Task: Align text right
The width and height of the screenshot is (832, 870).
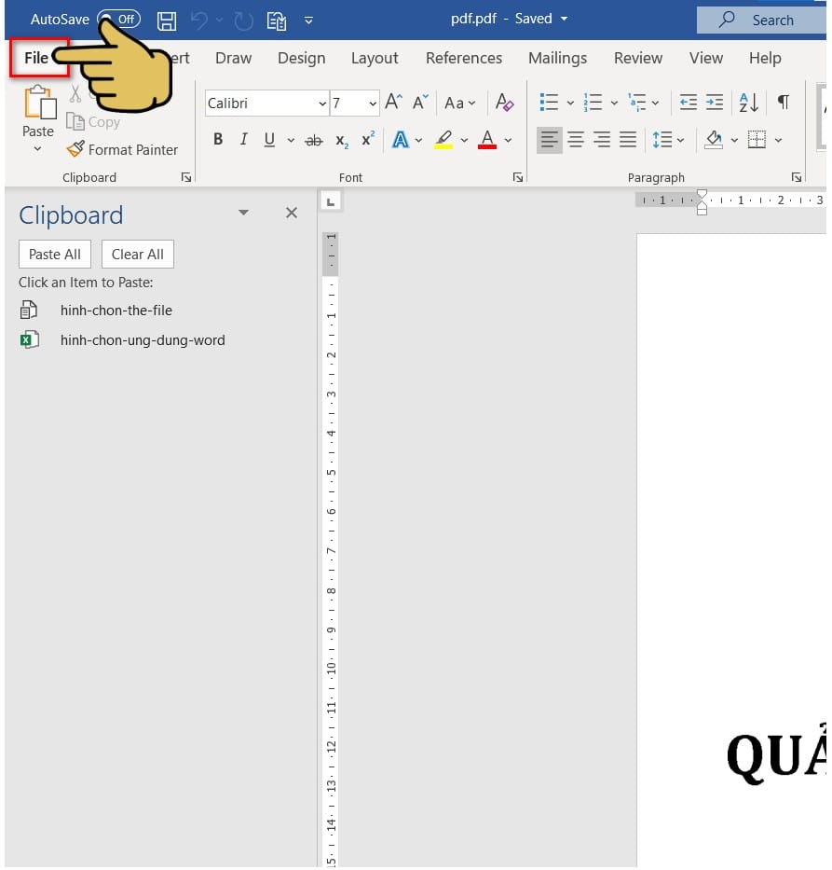Action: pos(602,139)
